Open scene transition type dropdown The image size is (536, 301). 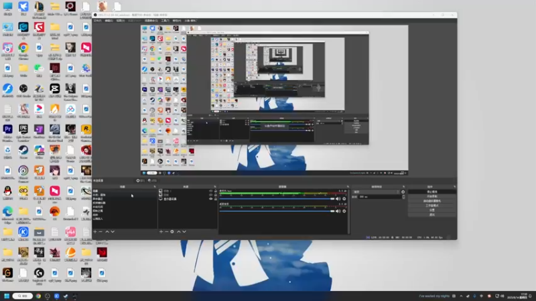pos(376,192)
